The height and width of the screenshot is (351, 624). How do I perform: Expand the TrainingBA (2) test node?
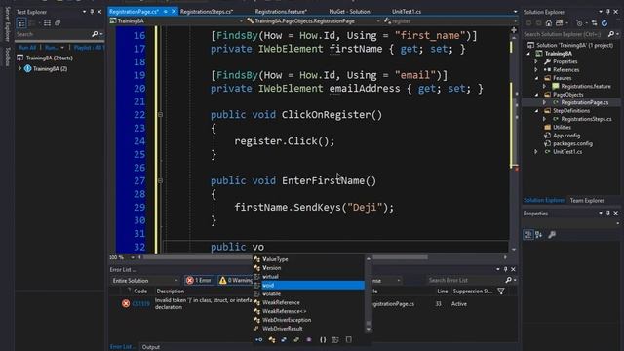(x=19, y=69)
